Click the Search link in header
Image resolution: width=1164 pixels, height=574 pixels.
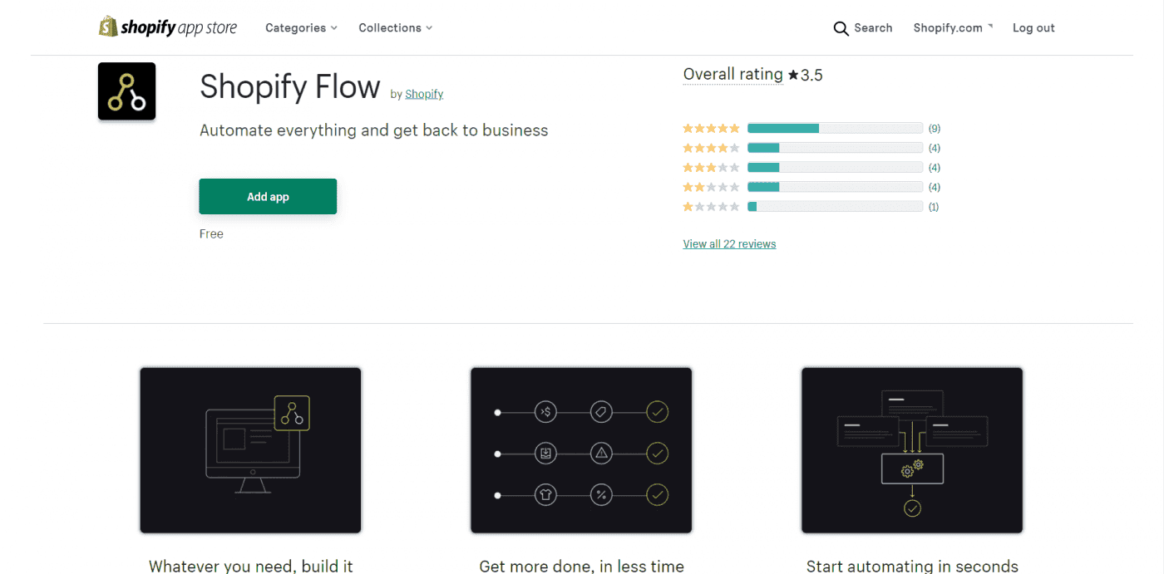(x=873, y=28)
